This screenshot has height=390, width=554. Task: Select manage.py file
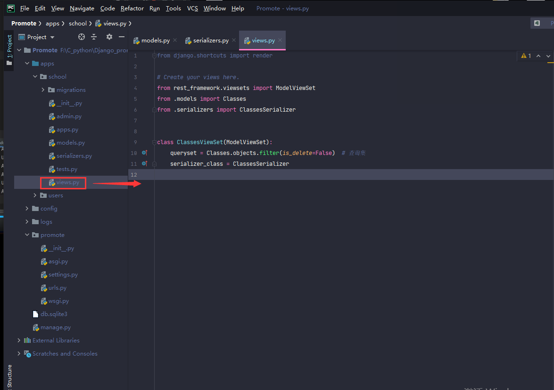pos(51,327)
